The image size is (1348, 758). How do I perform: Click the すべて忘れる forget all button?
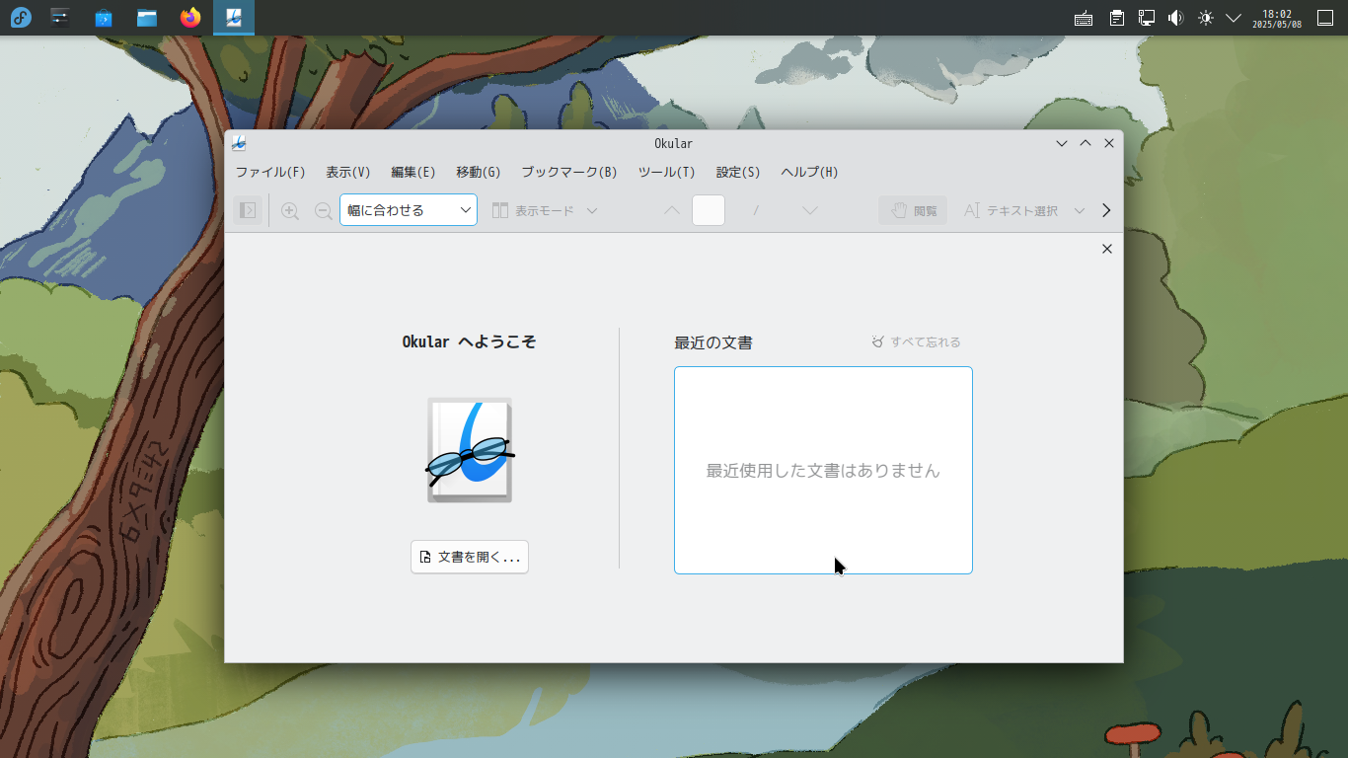[916, 342]
